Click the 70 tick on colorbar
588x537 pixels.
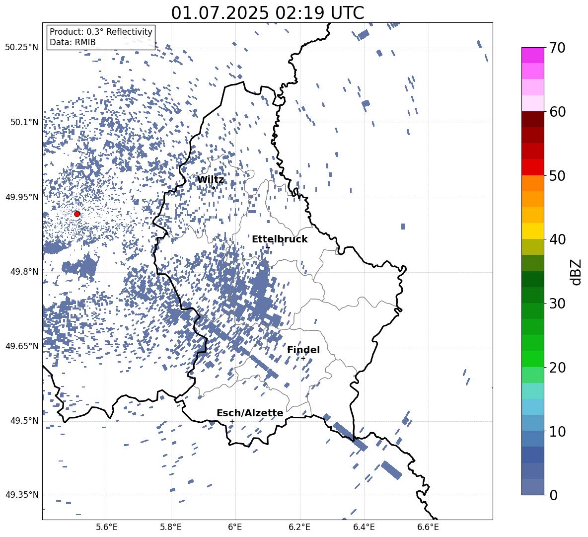coord(557,48)
